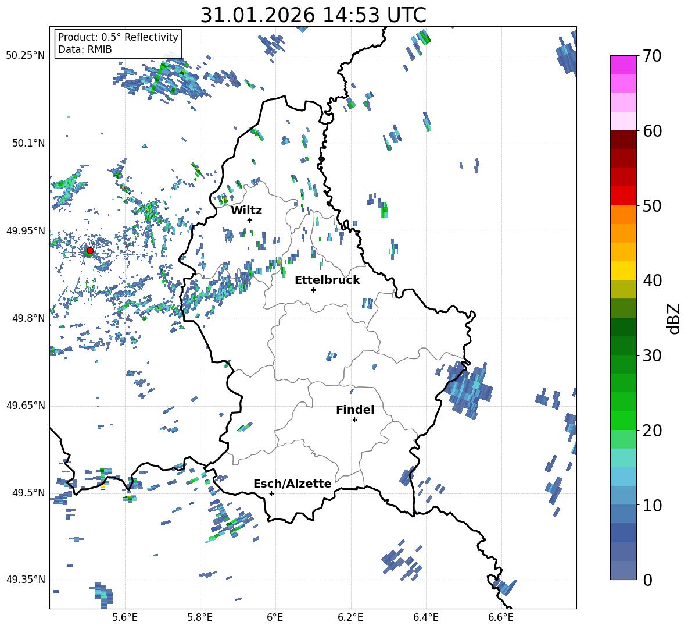The image size is (688, 629).
Task: Click the Ettelbruck city label
Action: 327,280
